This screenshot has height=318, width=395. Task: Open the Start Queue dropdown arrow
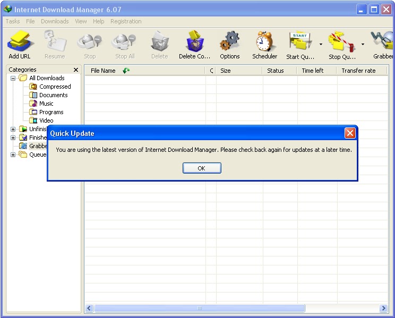[x=321, y=45]
